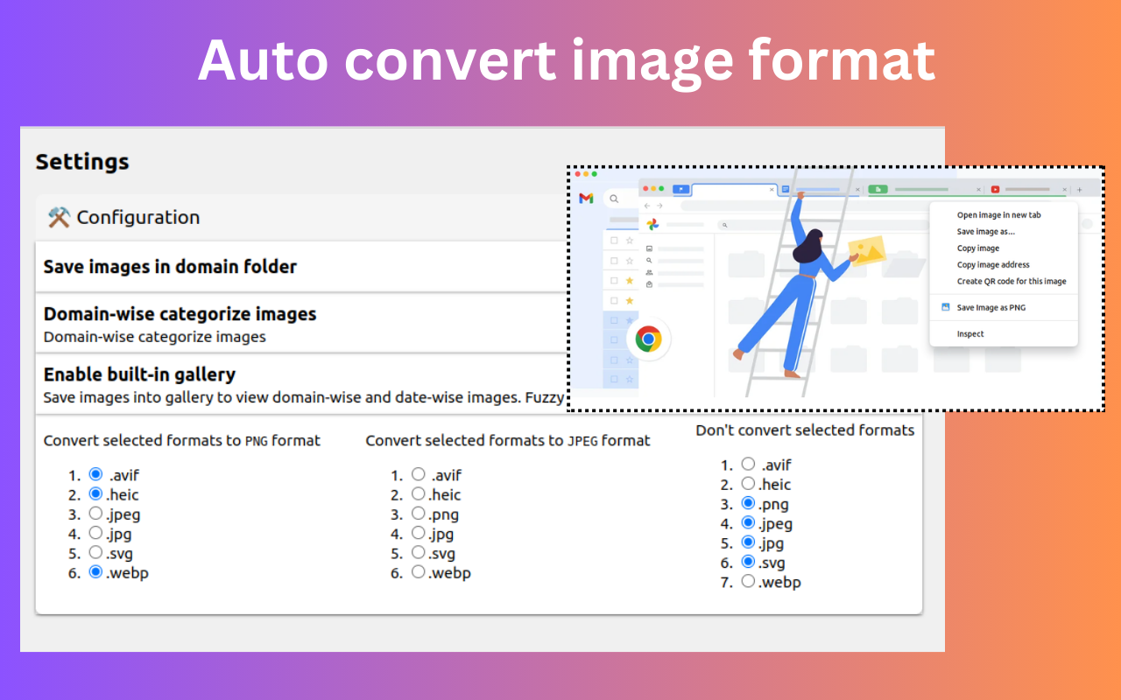Select .jpg under Convert to PNG

tap(96, 533)
